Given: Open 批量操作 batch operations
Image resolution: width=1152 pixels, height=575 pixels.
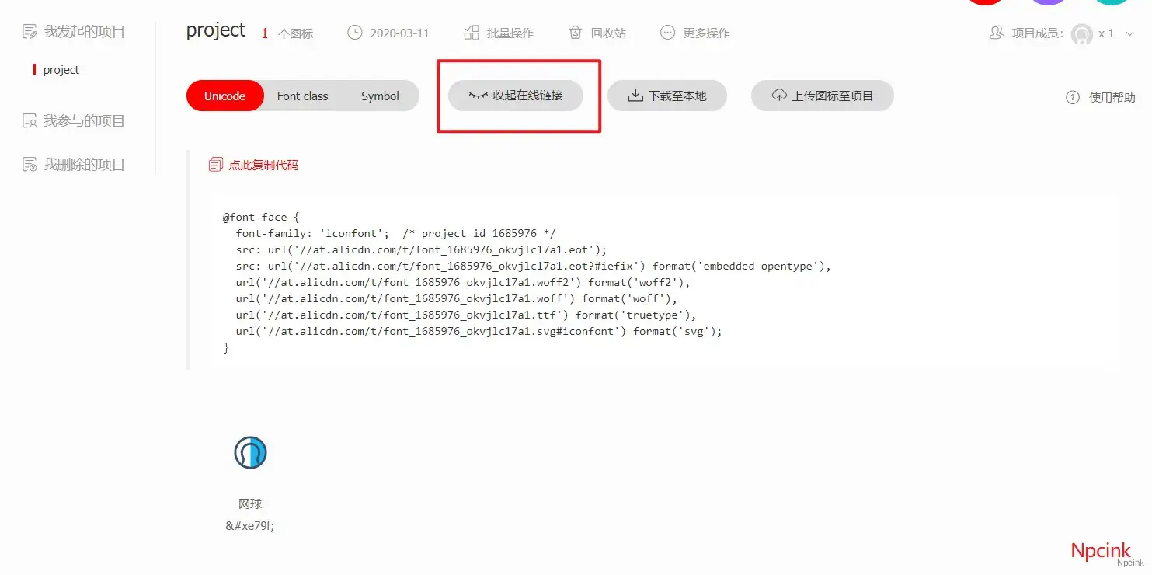Looking at the screenshot, I should (499, 33).
